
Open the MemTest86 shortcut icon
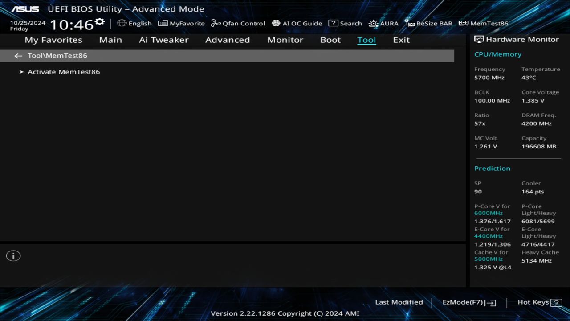tap(483, 23)
